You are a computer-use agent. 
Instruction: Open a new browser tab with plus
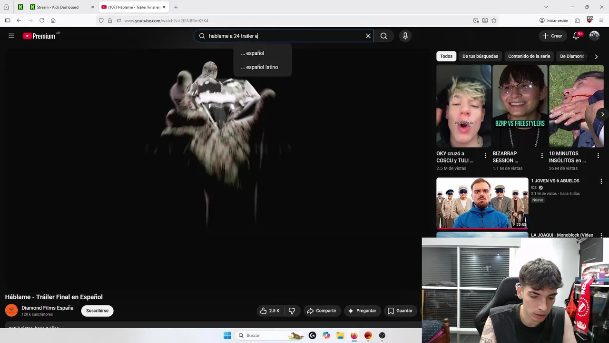coord(176,7)
